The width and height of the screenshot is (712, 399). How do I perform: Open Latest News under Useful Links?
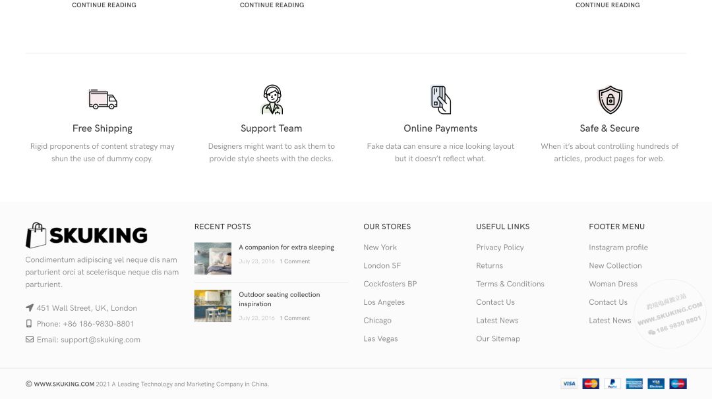point(497,320)
